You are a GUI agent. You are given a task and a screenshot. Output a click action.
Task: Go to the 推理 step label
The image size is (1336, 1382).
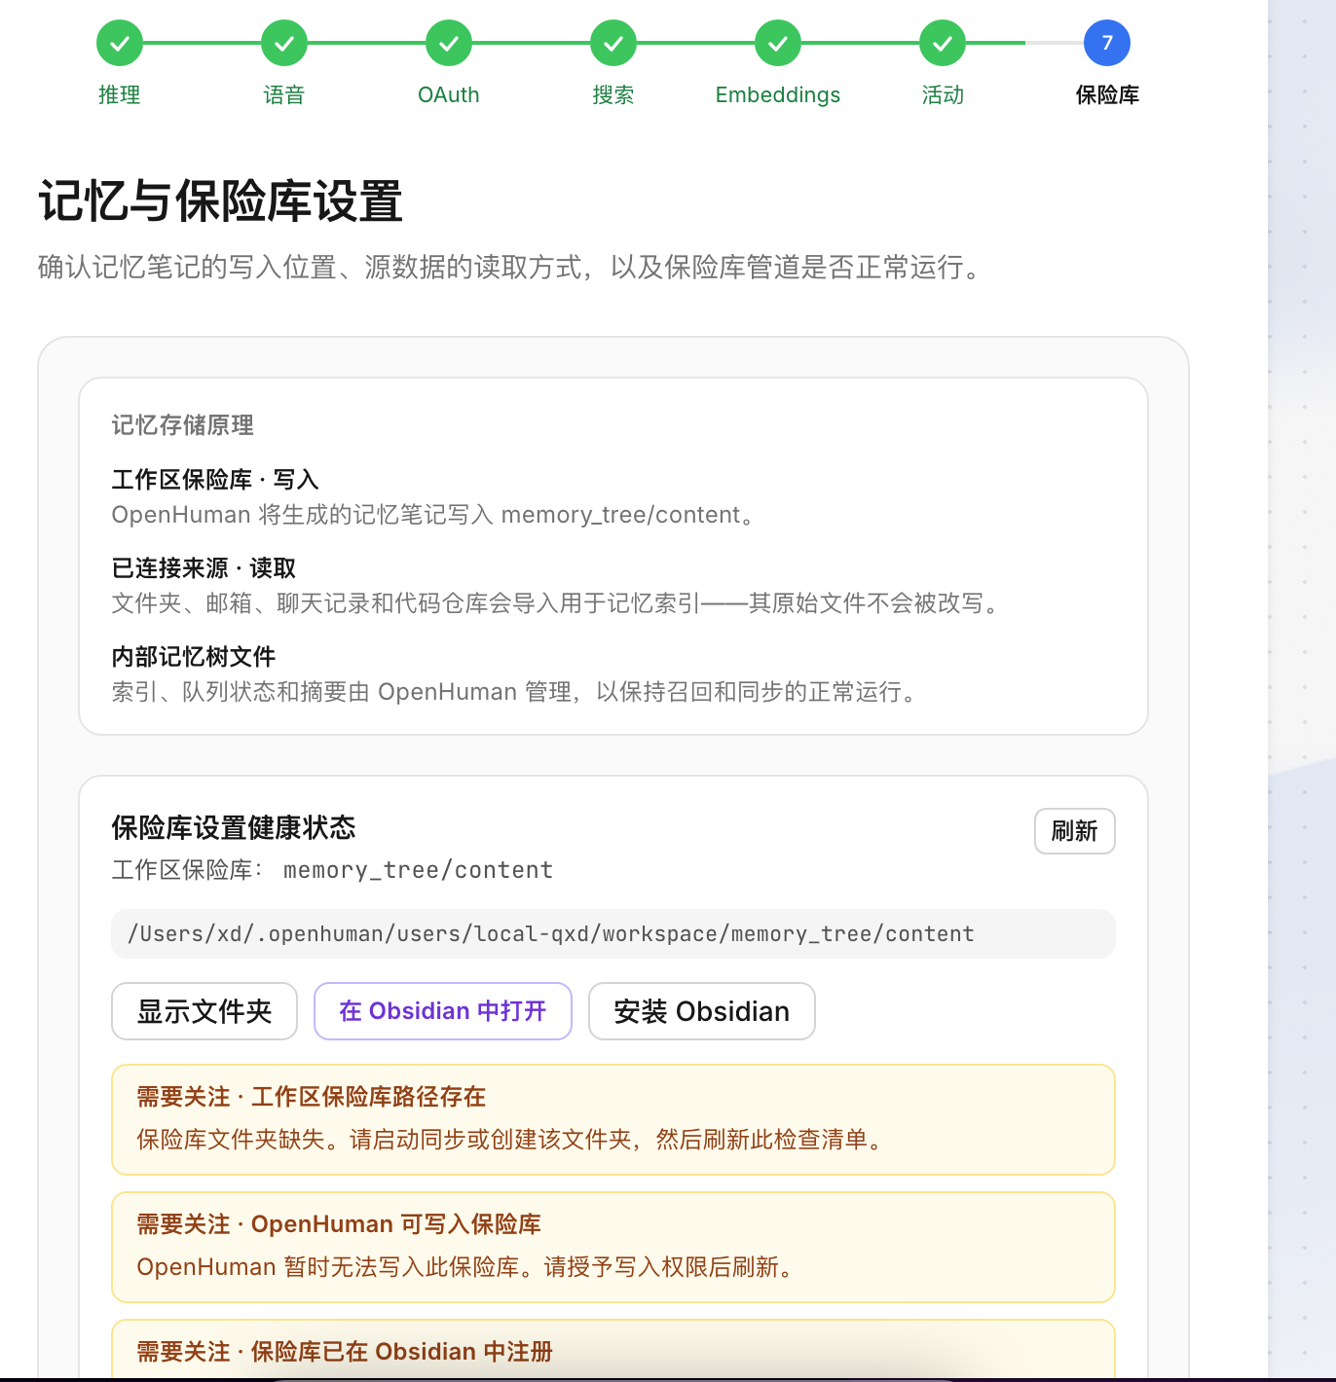click(120, 94)
